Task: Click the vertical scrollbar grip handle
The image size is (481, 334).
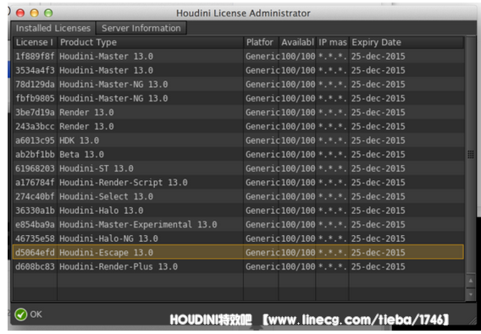Action: (471, 154)
